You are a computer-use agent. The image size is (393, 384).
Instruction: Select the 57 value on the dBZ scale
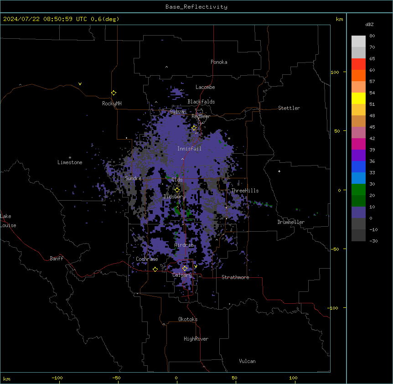point(372,82)
